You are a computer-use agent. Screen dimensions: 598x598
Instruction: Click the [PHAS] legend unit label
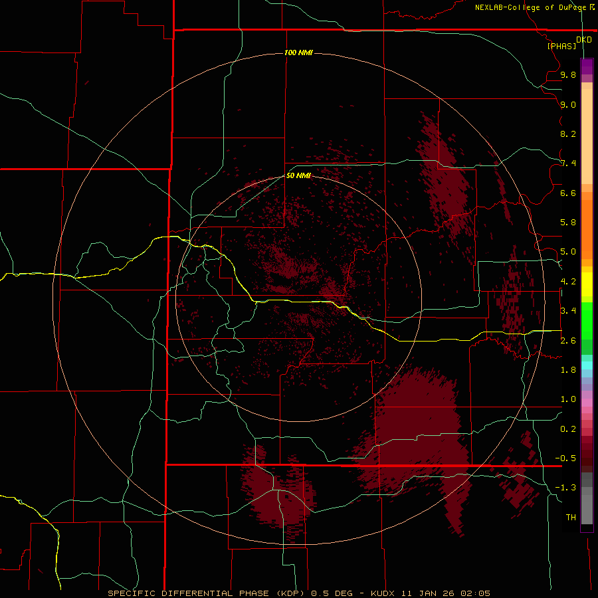point(561,46)
